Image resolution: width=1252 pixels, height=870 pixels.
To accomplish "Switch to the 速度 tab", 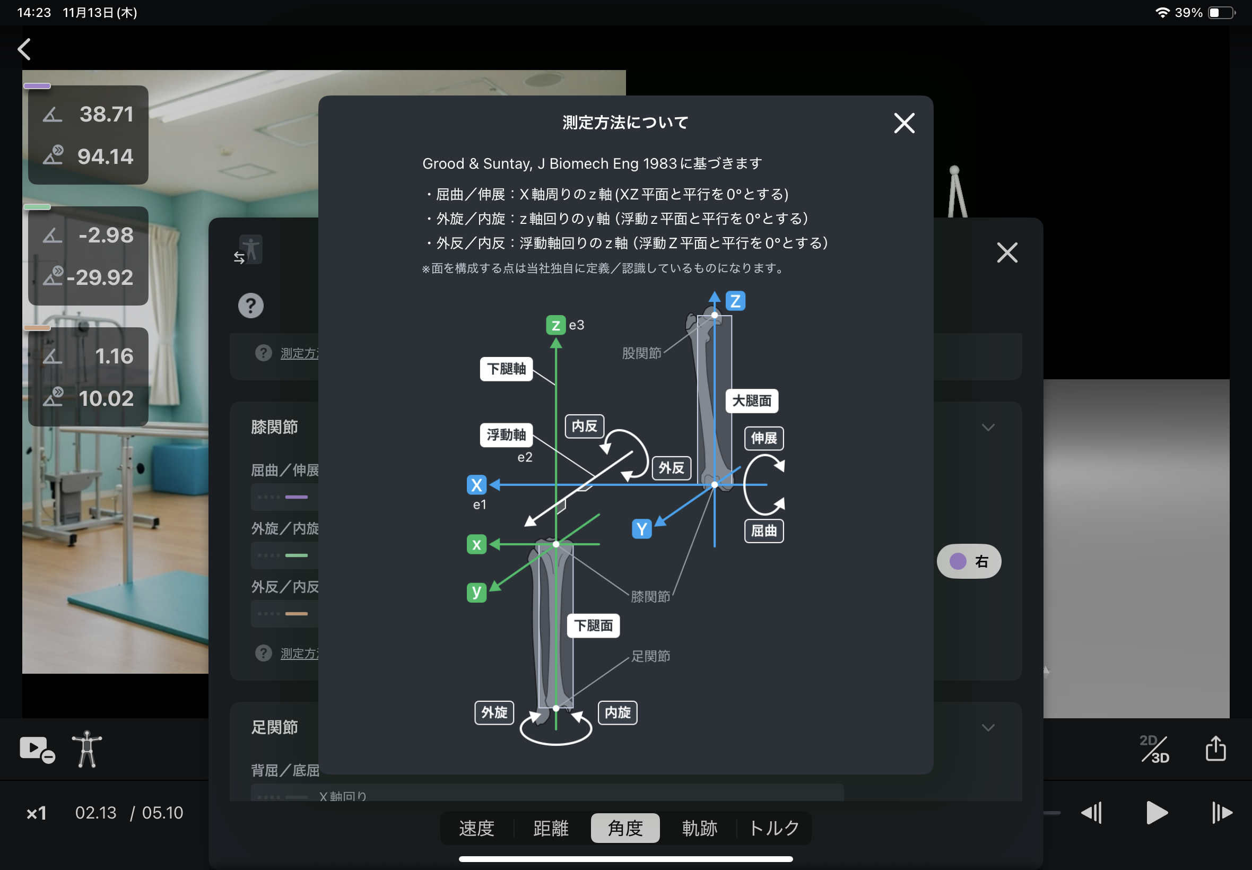I will click(x=476, y=828).
